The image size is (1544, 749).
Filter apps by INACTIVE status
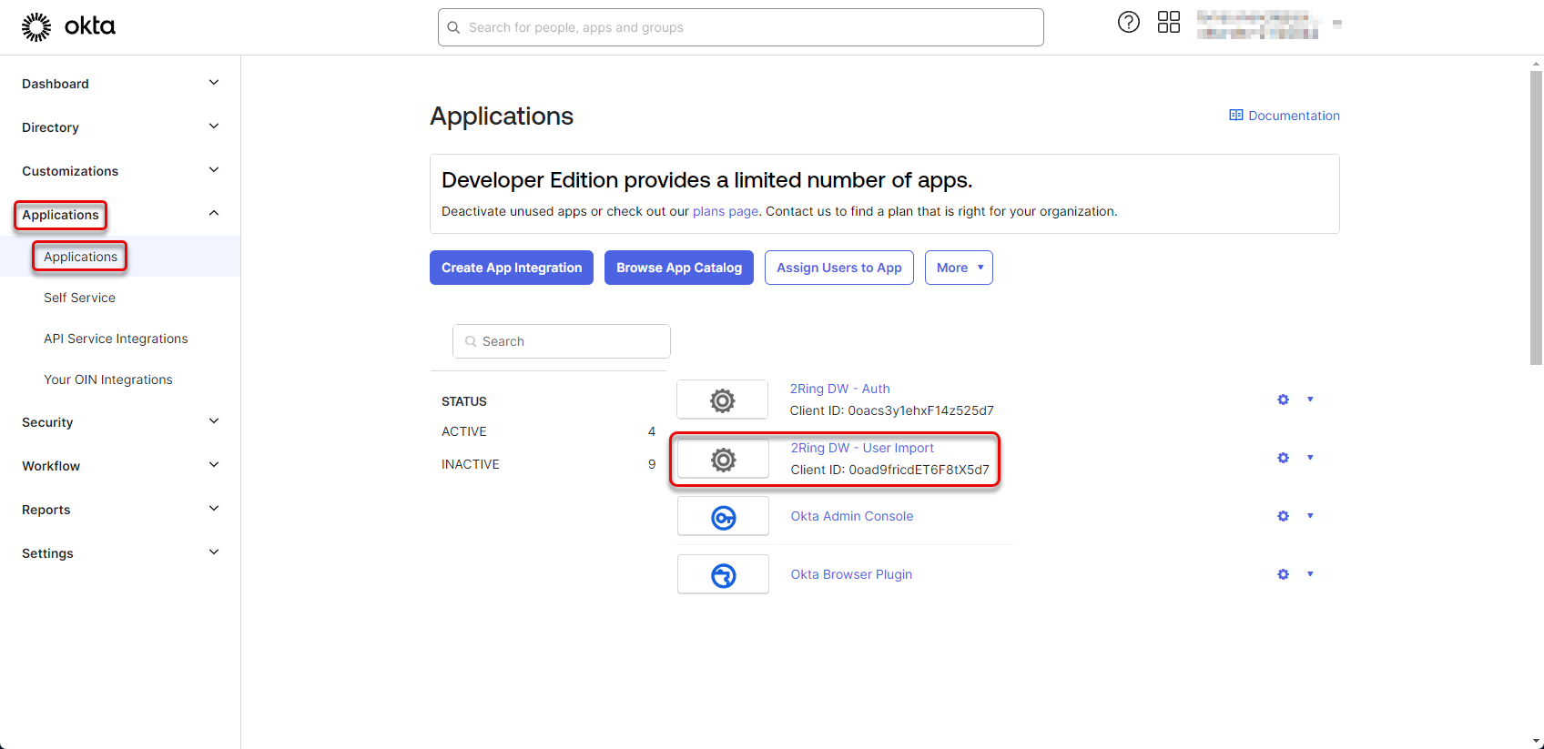(471, 464)
